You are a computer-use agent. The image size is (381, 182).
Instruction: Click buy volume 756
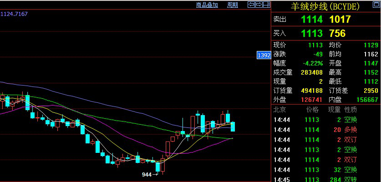point(337,33)
